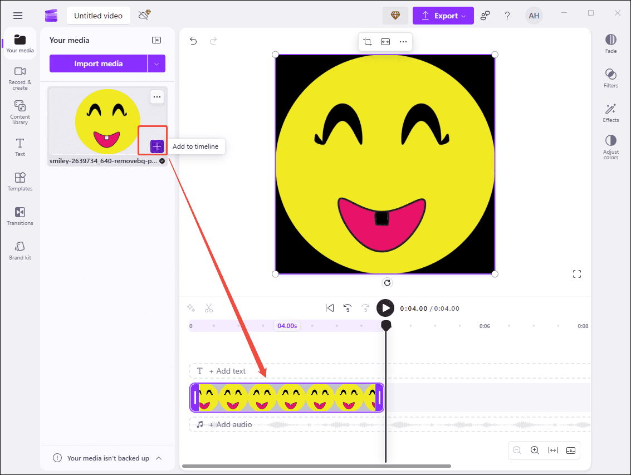This screenshot has height=475, width=631.
Task: Open the Effects panel
Action: pyautogui.click(x=610, y=111)
